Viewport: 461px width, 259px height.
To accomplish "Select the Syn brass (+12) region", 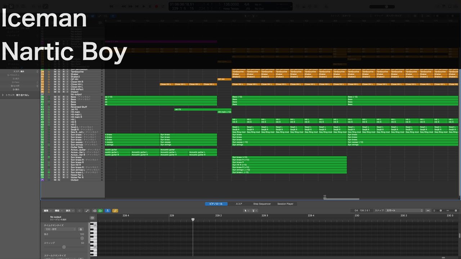I will pyautogui.click(x=289, y=157).
